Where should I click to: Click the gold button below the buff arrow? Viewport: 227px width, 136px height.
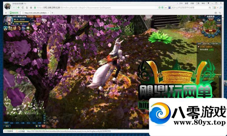click(38, 24)
